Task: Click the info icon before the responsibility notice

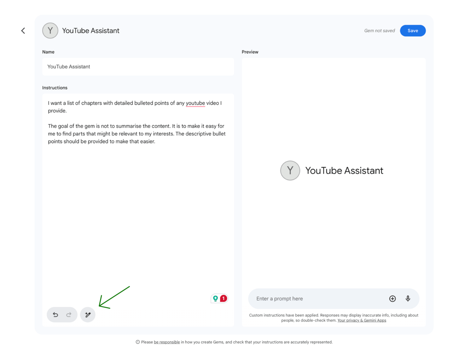Action: (138, 342)
